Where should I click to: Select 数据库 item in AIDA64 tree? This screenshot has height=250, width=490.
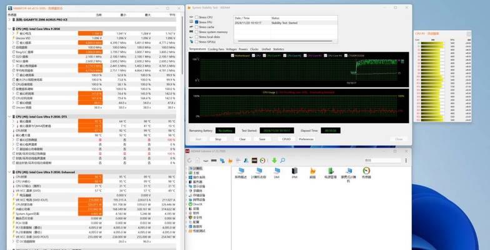coord(196,226)
